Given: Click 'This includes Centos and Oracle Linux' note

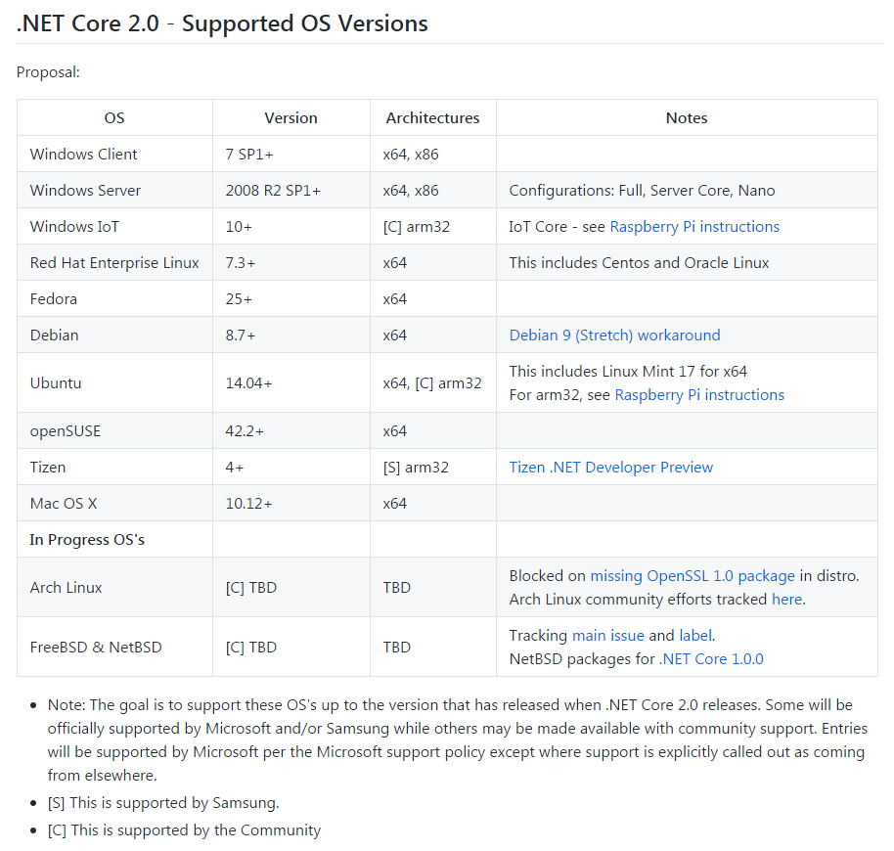Looking at the screenshot, I should click(639, 263).
